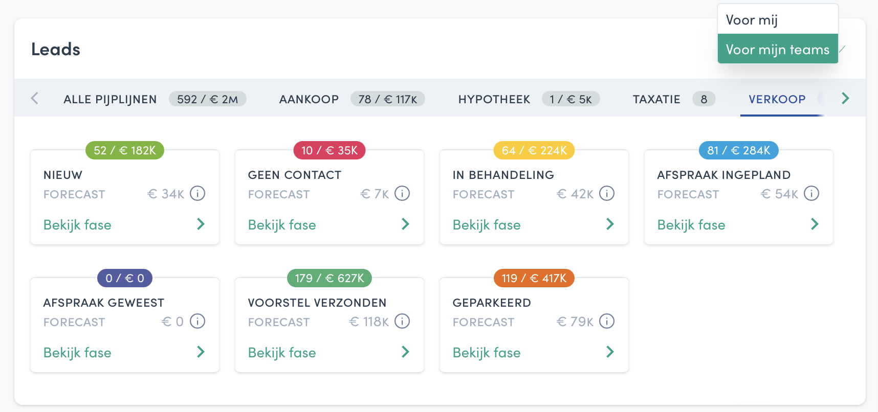This screenshot has height=412, width=878.
Task: Click info icon on AFSPRAAK GEWEEST card
Action: [197, 322]
